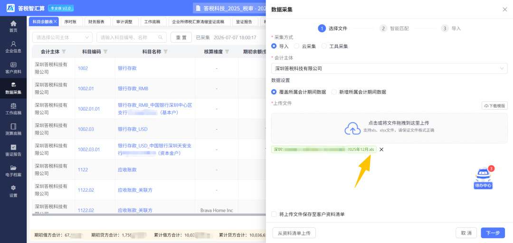Open 会计主体 dropdown in panel
This screenshot has width=513, height=243.
pos(389,69)
